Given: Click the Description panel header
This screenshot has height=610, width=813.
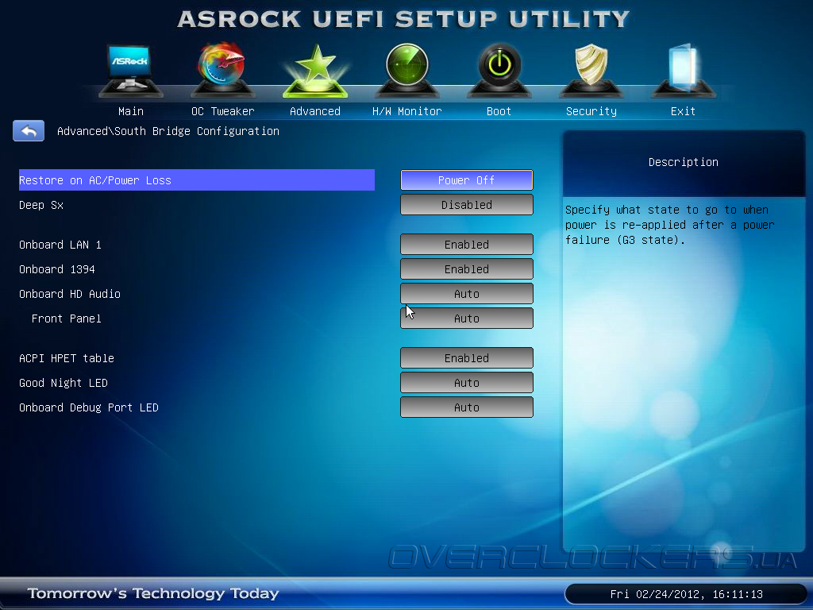Looking at the screenshot, I should (x=684, y=162).
